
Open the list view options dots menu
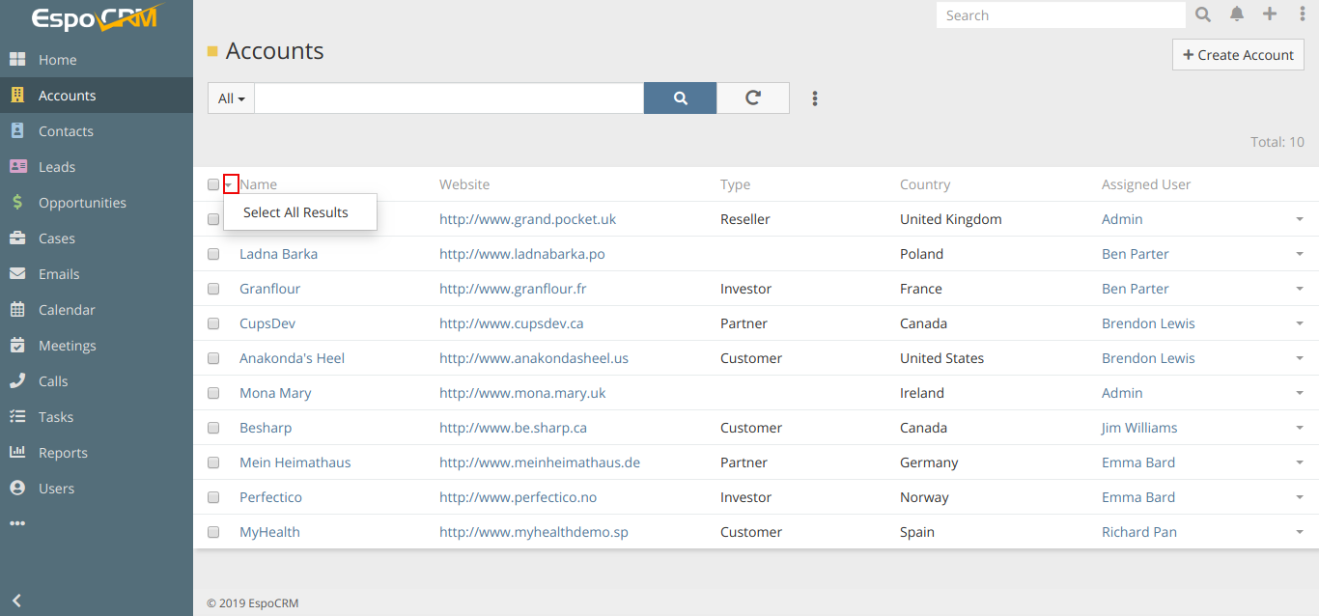[815, 98]
